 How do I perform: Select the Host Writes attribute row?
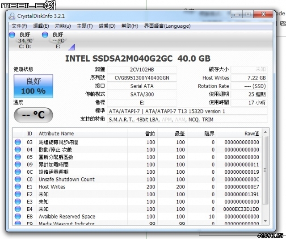(137, 187)
